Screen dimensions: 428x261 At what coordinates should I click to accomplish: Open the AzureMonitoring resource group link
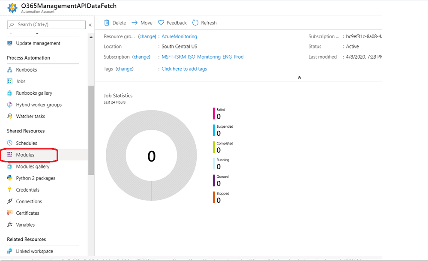point(179,36)
